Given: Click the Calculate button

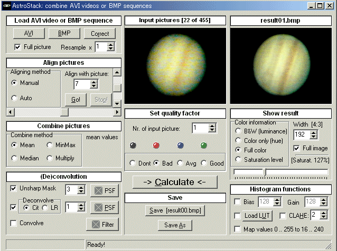Looking at the screenshot, I should coord(175,182).
